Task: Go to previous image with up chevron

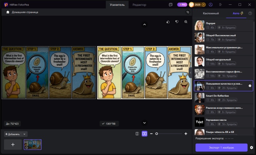Action: 145,24
